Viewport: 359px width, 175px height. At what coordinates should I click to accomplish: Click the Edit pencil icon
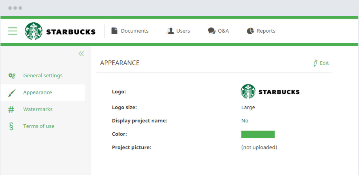pos(315,63)
